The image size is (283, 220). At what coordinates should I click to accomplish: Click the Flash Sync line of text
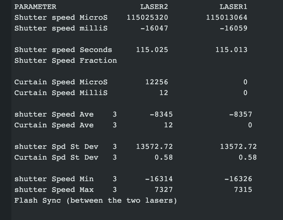(x=96, y=200)
